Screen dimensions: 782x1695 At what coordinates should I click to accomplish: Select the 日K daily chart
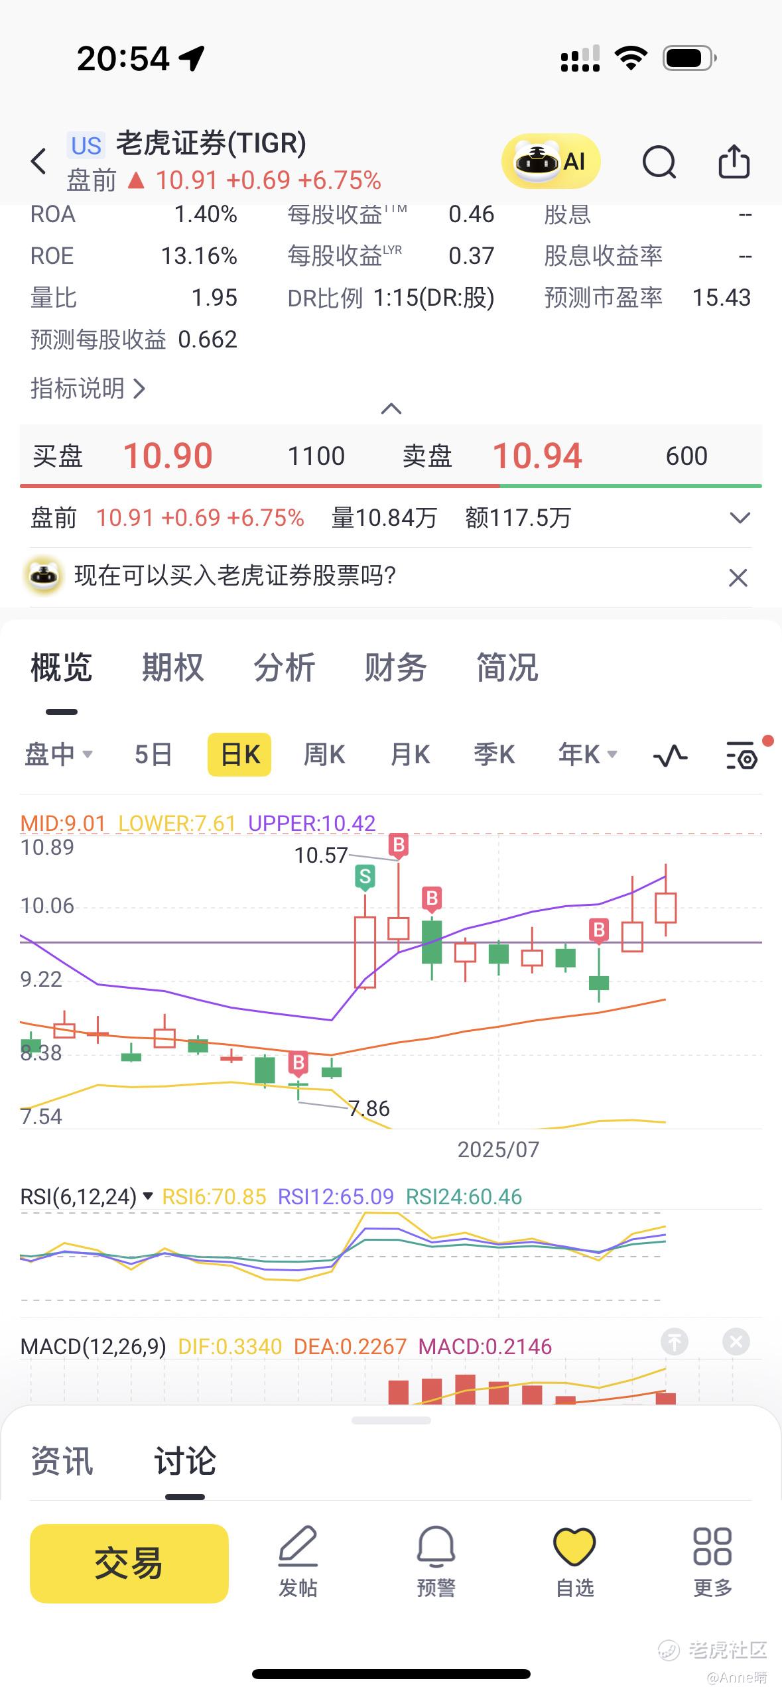pyautogui.click(x=239, y=755)
